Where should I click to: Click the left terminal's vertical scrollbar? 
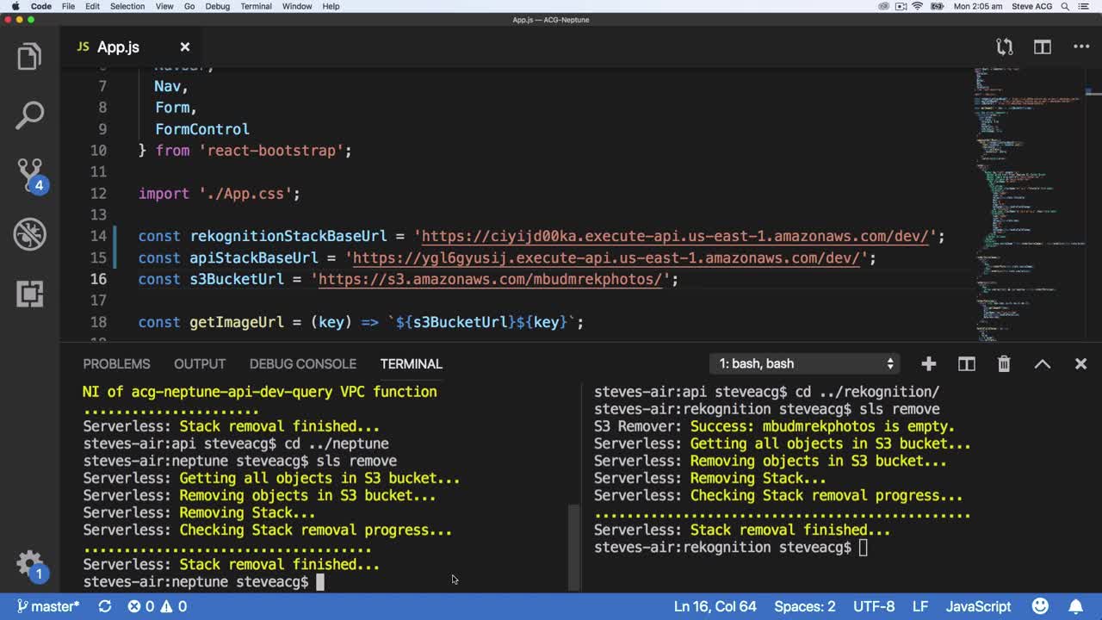point(574,546)
